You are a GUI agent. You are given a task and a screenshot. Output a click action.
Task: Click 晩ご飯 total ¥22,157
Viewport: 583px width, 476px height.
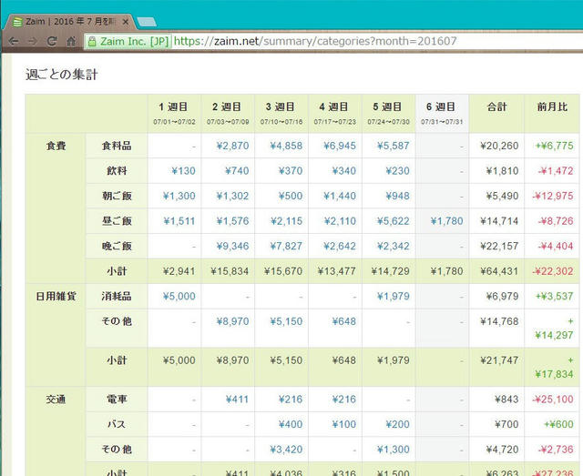[x=499, y=246]
